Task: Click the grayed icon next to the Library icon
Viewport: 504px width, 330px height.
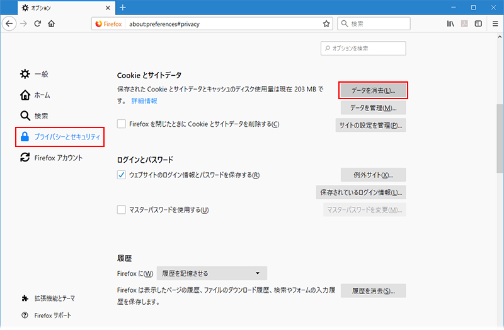Action: point(464,23)
